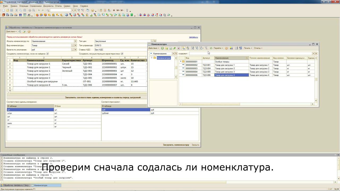Open the main search field dropdown arrow
This screenshot has height=191, width=340.
pos(72,10)
